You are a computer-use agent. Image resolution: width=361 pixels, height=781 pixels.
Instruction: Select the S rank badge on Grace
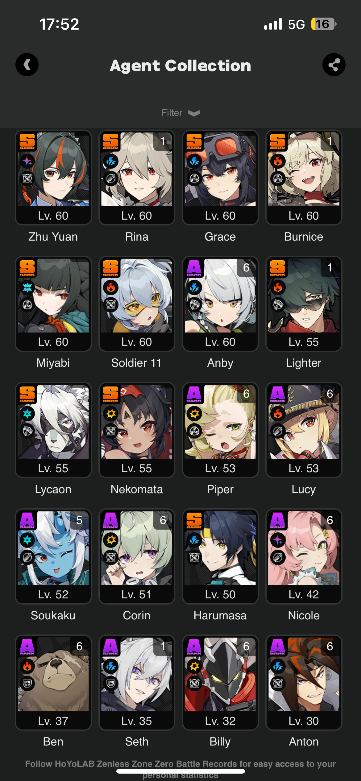[194, 141]
